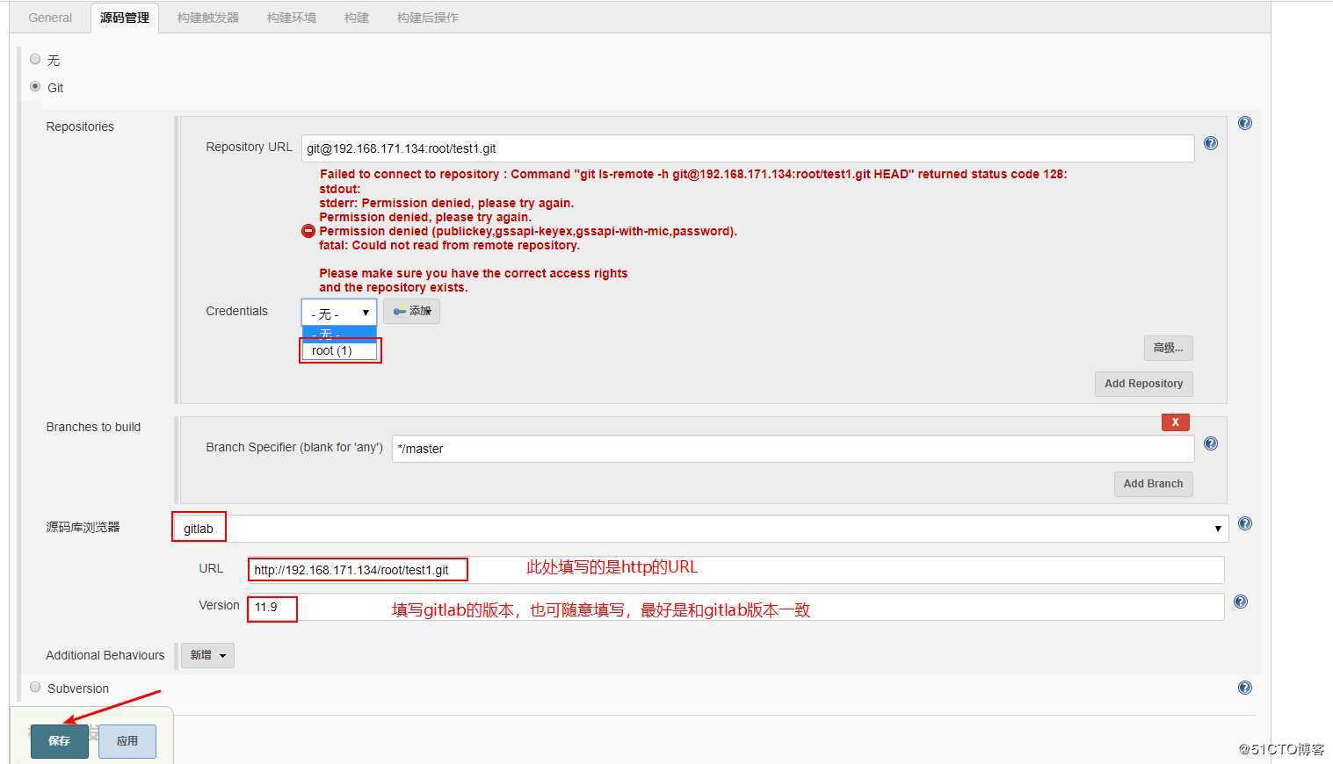Open help for Repositories section
The height and width of the screenshot is (764, 1333).
pyautogui.click(x=1244, y=123)
